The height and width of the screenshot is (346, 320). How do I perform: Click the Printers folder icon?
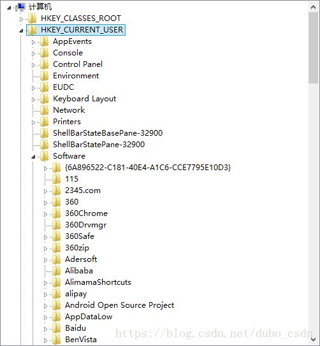(45, 122)
